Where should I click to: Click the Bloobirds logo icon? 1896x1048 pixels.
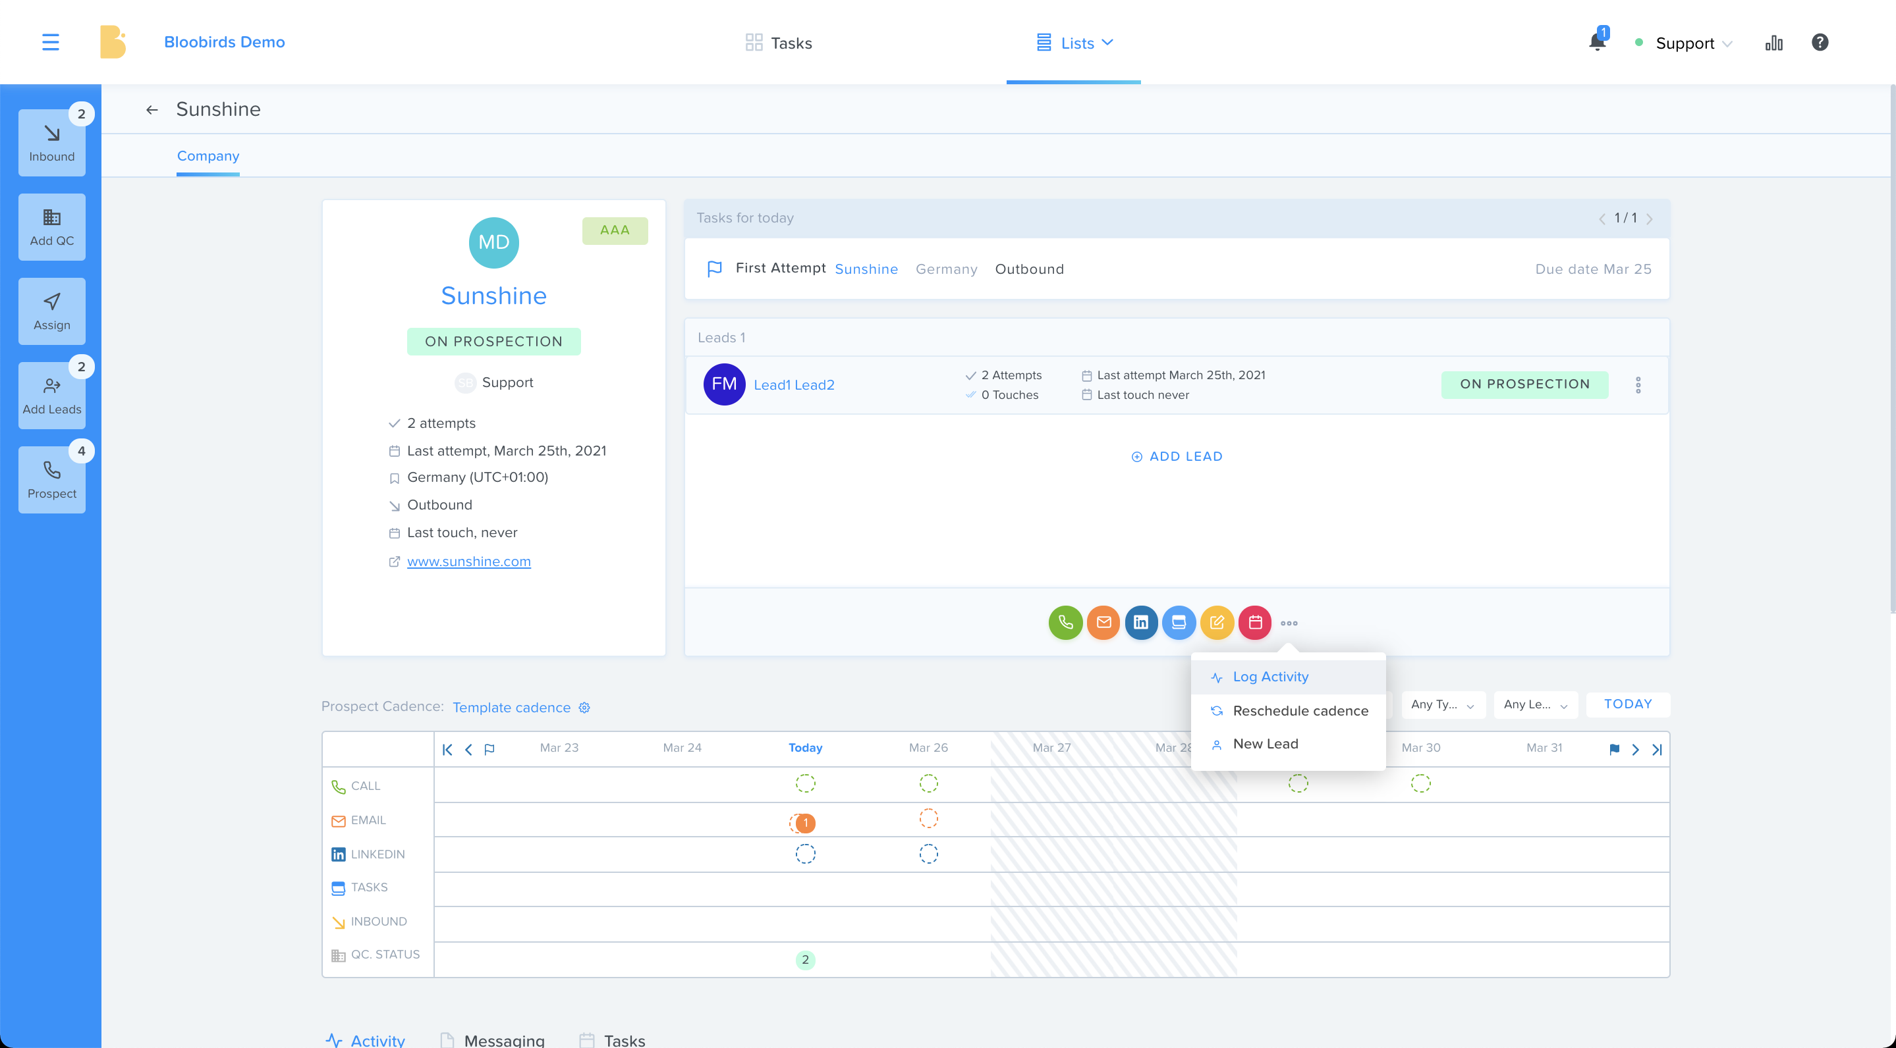(x=113, y=42)
